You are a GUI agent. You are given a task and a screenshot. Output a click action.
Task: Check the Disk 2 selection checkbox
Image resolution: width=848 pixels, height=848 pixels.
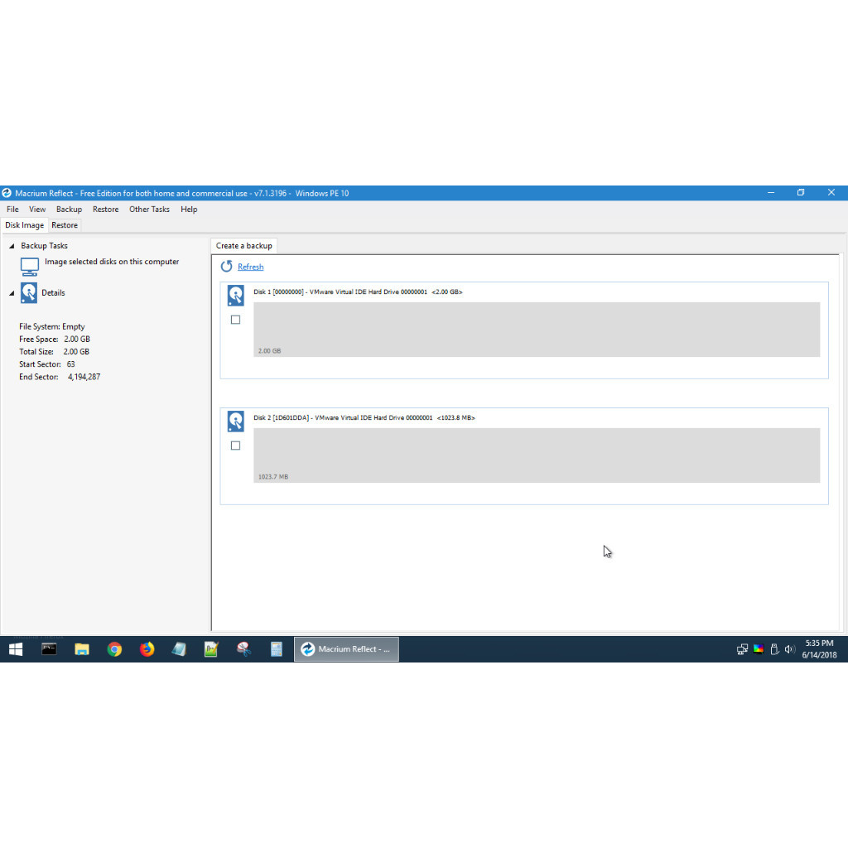pyautogui.click(x=236, y=446)
